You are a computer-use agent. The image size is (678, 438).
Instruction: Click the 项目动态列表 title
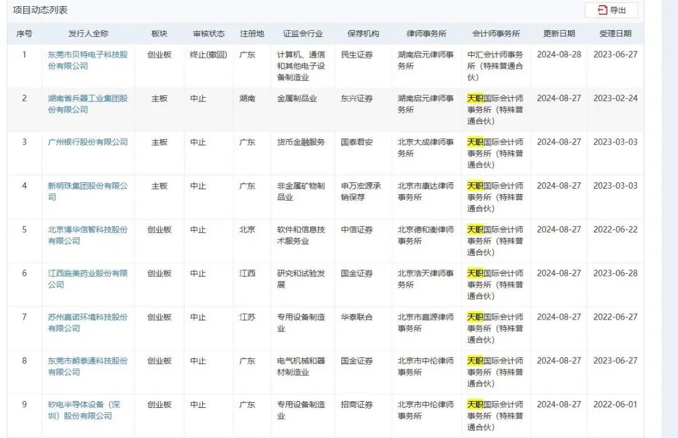[40, 10]
